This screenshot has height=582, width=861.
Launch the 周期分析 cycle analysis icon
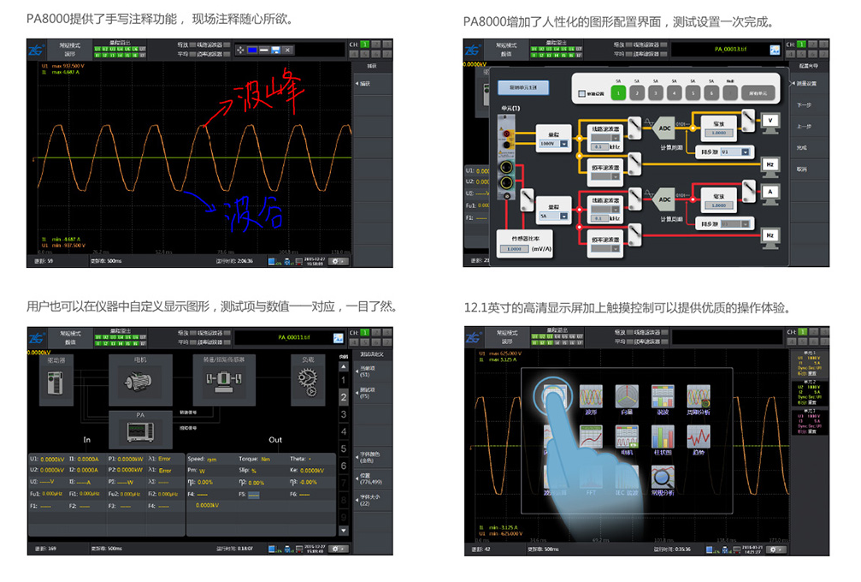(699, 396)
